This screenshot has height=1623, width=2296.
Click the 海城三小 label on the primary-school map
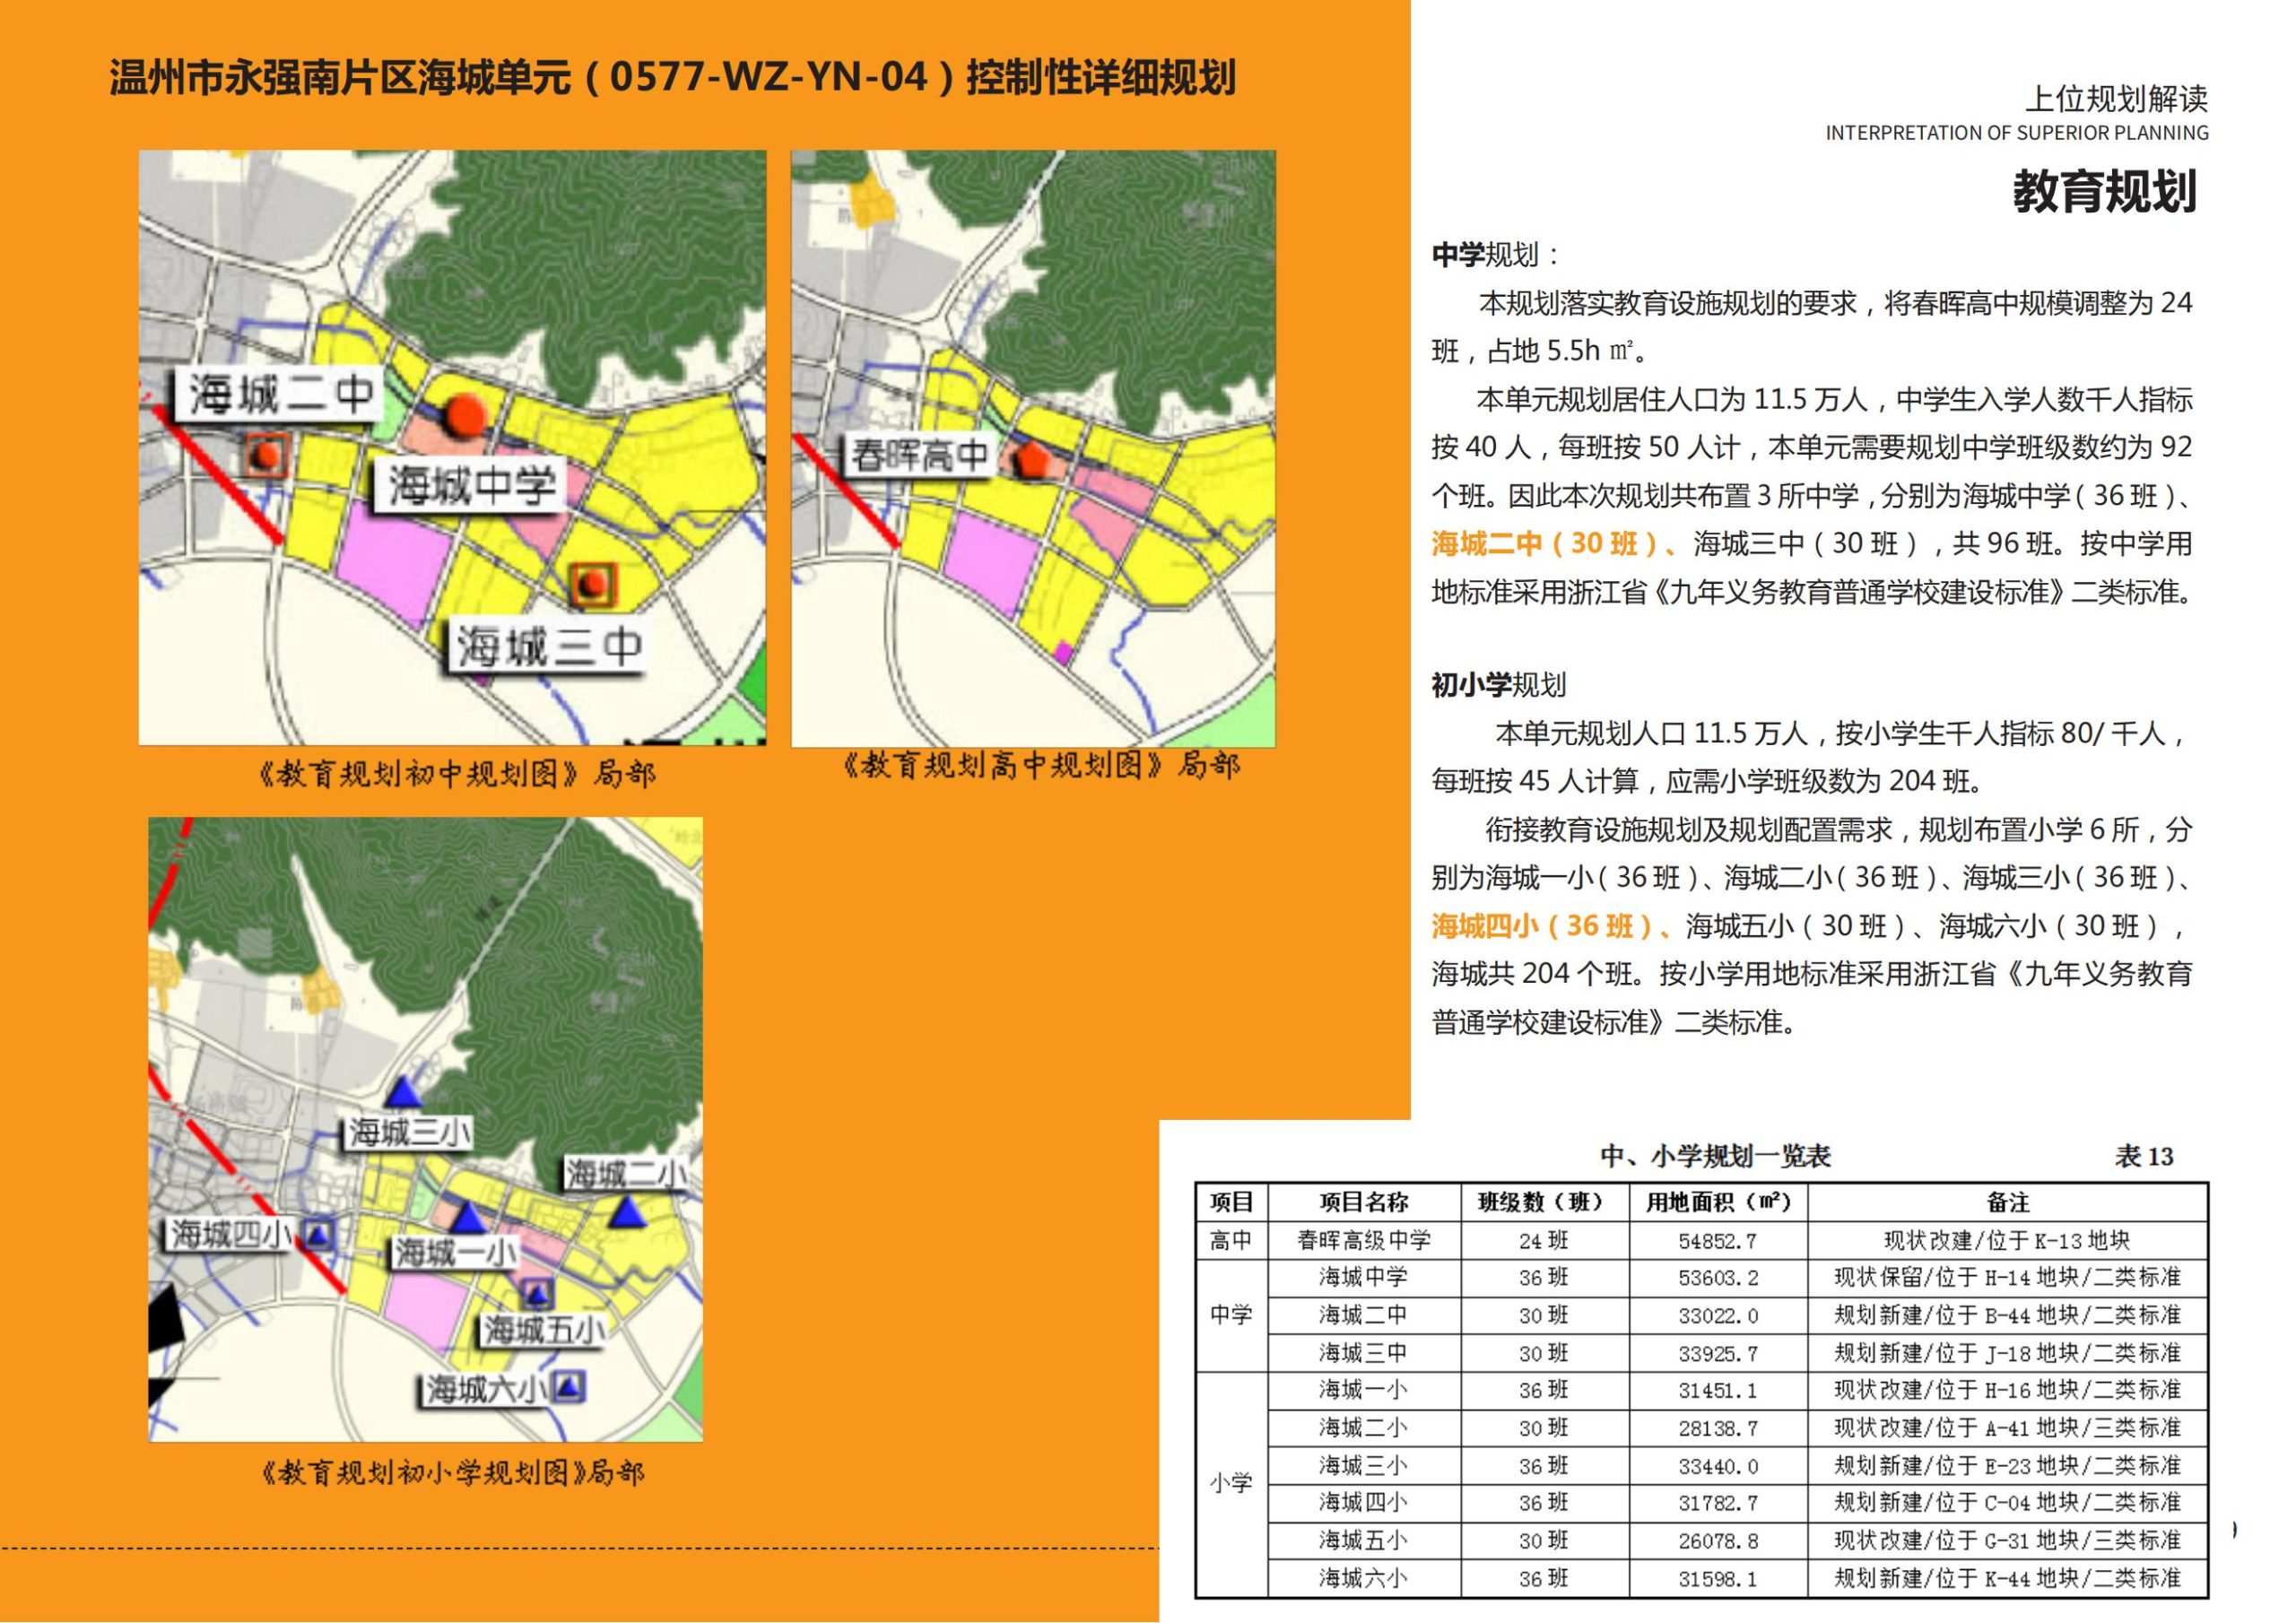click(410, 1133)
